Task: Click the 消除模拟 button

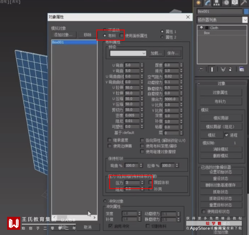Action: (x=221, y=149)
